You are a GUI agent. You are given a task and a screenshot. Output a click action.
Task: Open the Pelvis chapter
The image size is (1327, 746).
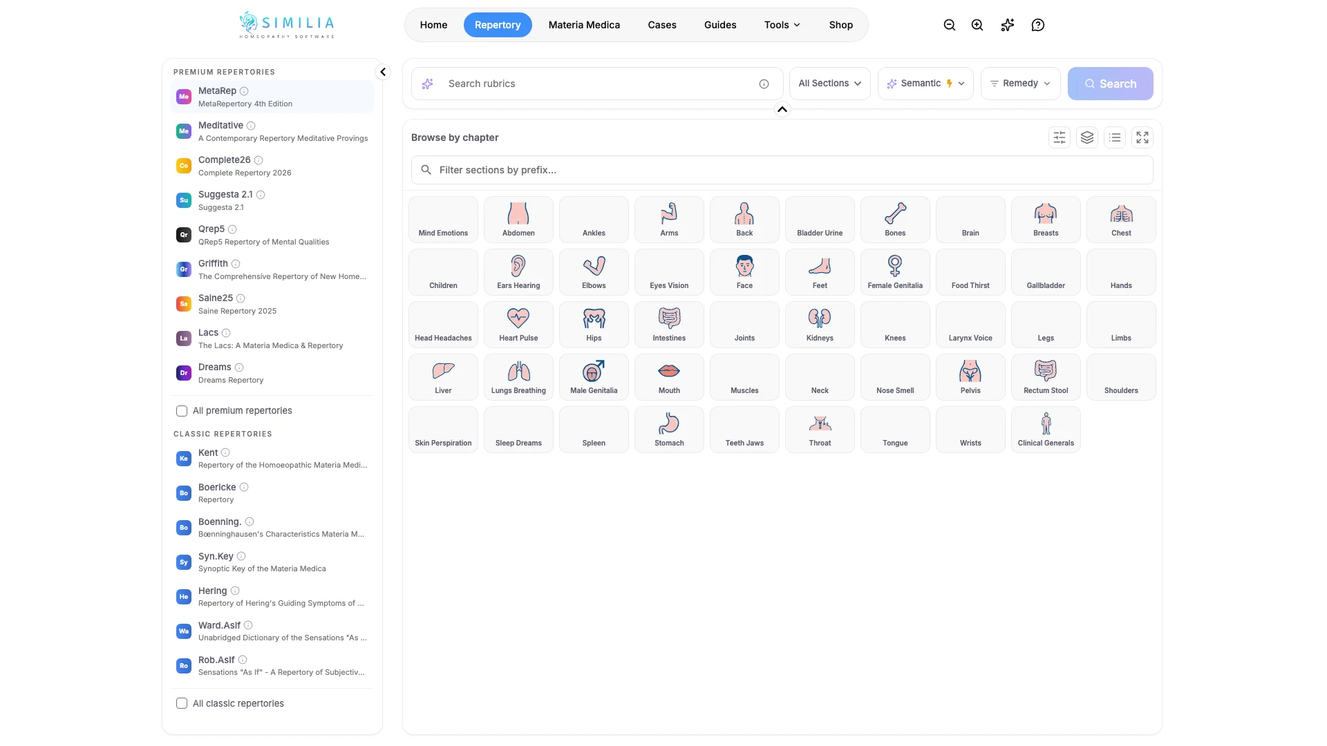point(970,377)
